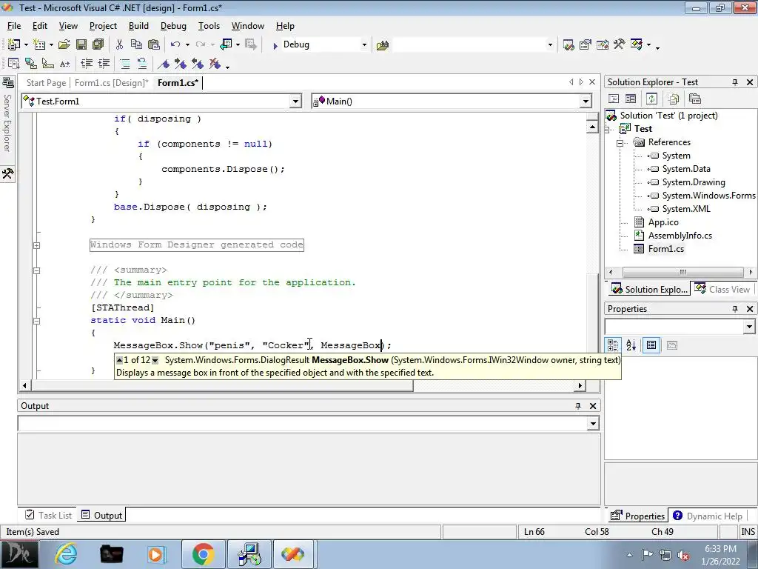Viewport: 758px width, 569px height.
Task: Select App.ico in Solution Explorer
Action: 663,222
